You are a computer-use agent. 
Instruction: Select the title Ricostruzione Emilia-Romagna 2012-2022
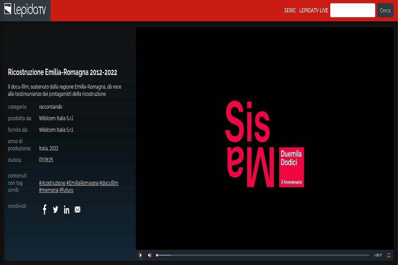[62, 72]
